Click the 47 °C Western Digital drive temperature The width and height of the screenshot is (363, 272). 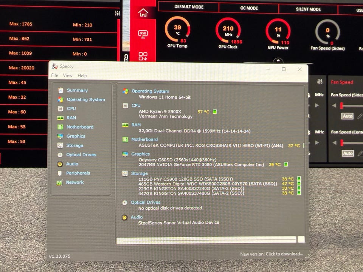[288, 184]
